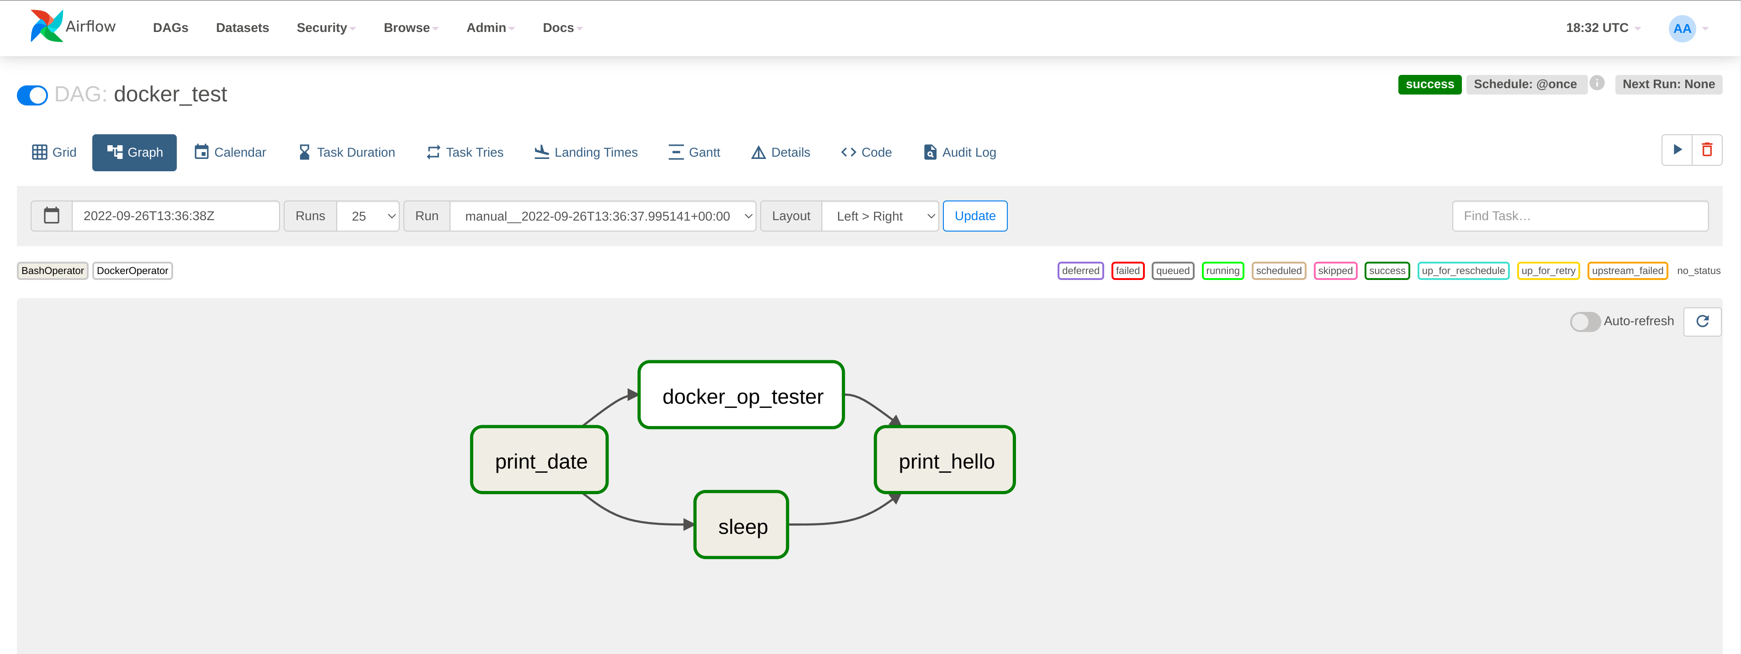Viewport: 1741px width, 654px height.
Task: Open the Gantt chart view
Action: click(x=694, y=153)
